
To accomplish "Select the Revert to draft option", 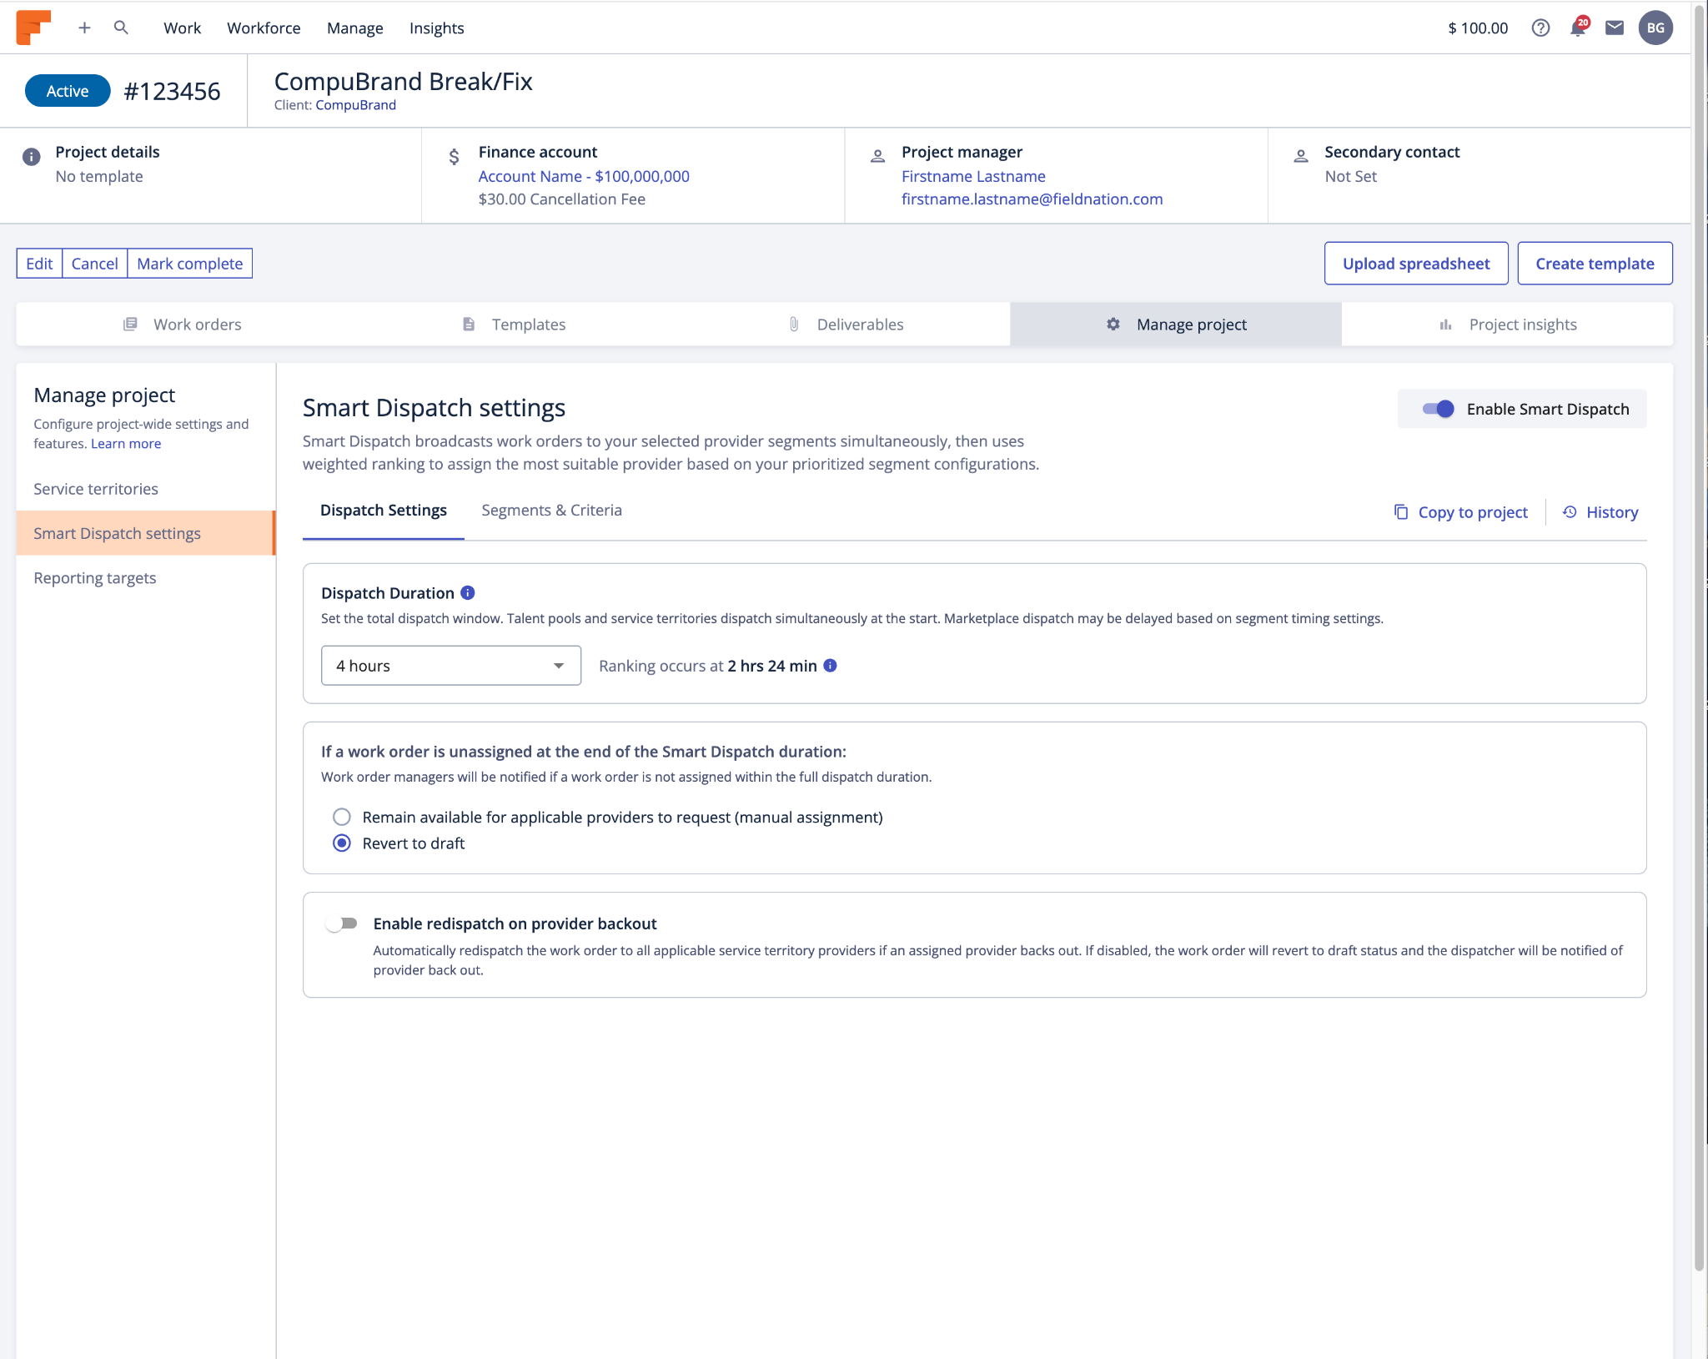I will 342,843.
